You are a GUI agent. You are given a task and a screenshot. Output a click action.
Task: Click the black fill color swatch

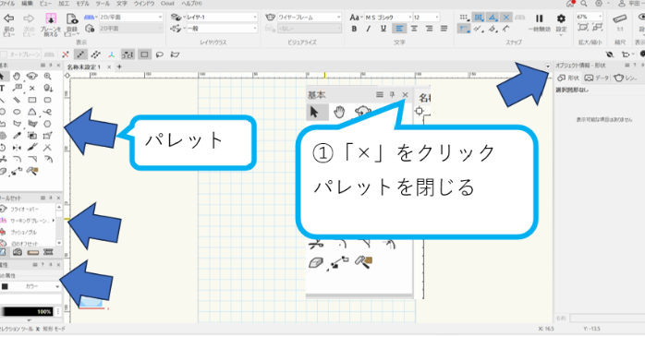pos(5,286)
